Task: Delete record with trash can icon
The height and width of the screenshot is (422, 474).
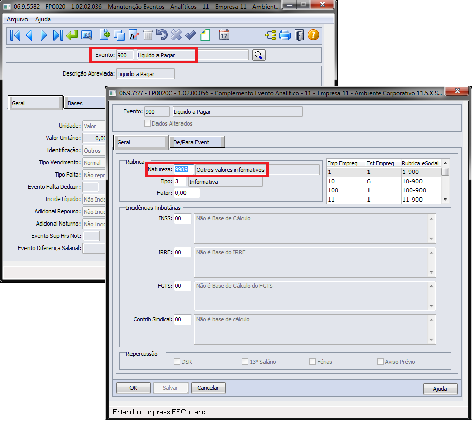Action: (x=148, y=35)
